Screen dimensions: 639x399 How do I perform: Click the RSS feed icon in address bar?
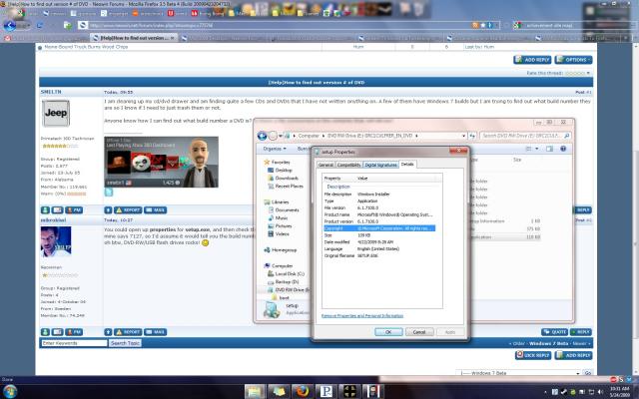coord(475,25)
